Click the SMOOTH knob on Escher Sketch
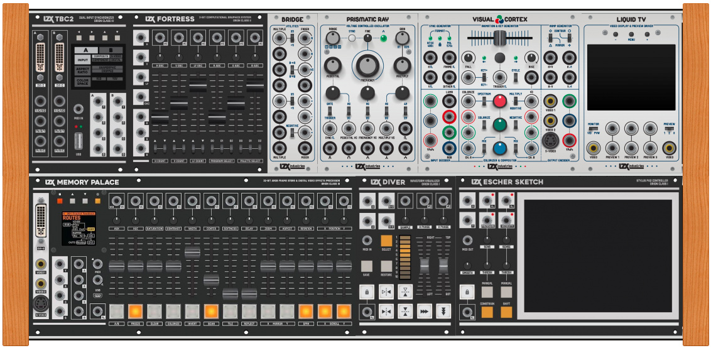711x348 pixels. (467, 266)
